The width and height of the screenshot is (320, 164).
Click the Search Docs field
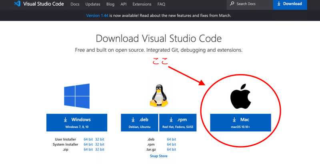[250, 4]
